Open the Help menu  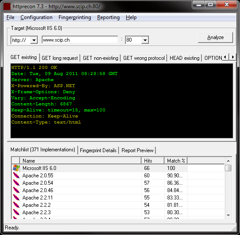(x=131, y=17)
